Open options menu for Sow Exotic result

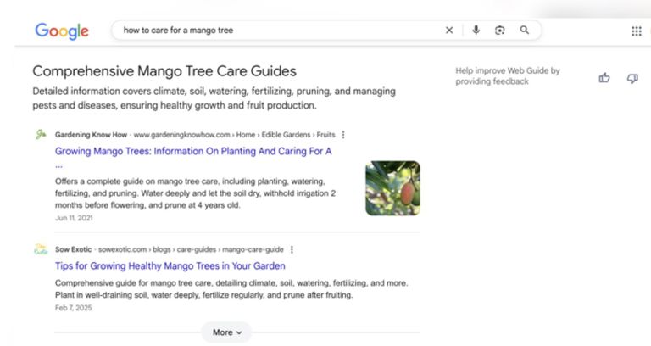click(292, 249)
